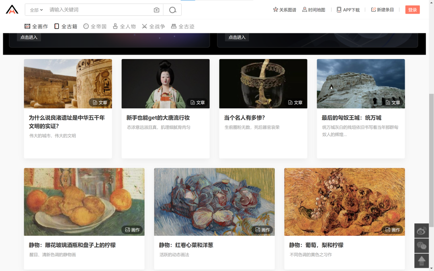Image resolution: width=434 pixels, height=271 pixels.
Task: Open the 全战争 navigation tab
Action: click(x=154, y=26)
